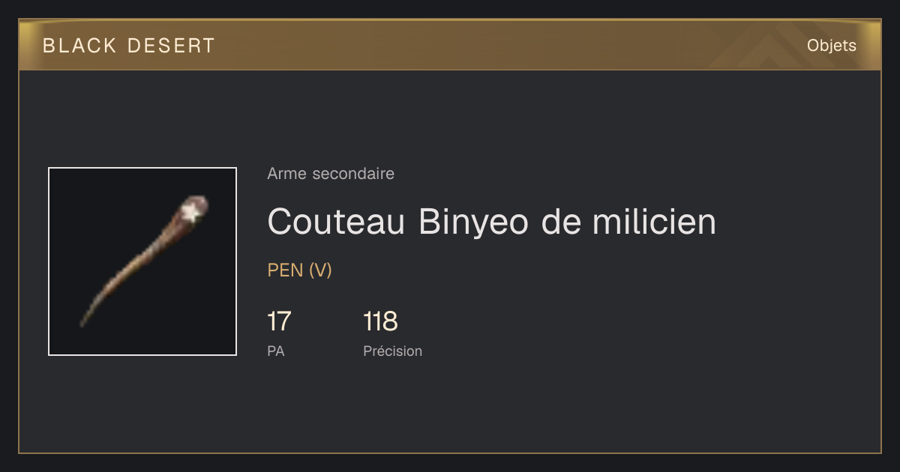The width and height of the screenshot is (900, 472).
Task: Click the pointed tip of the knife blade
Action: click(x=82, y=323)
